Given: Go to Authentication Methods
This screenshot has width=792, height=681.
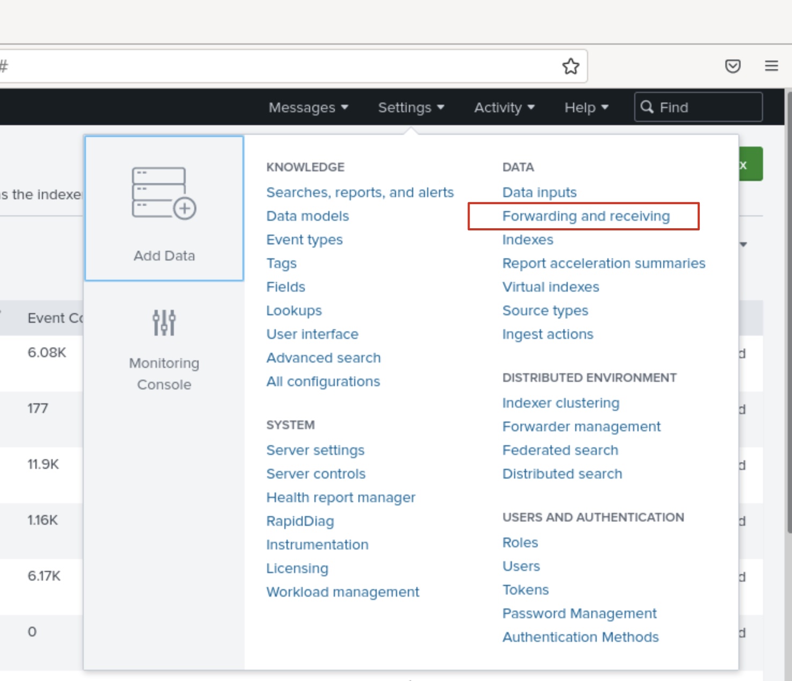Looking at the screenshot, I should [x=581, y=637].
